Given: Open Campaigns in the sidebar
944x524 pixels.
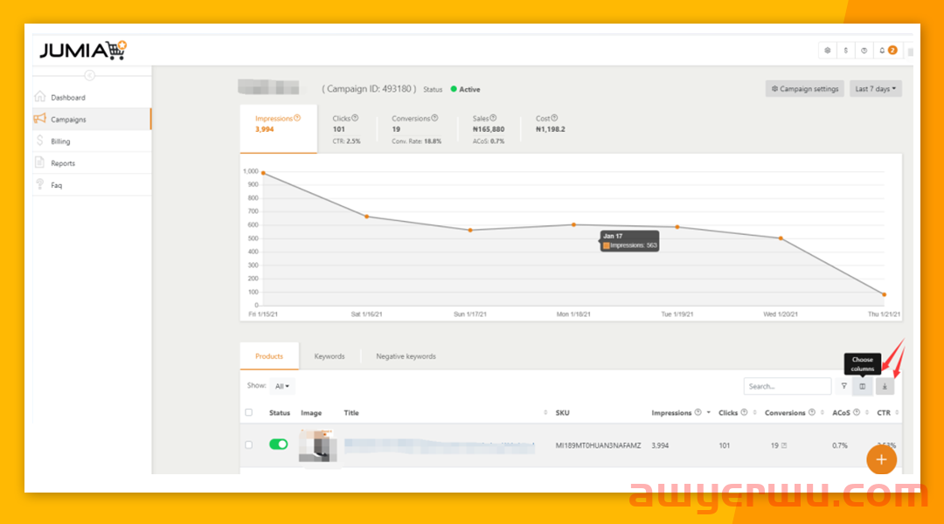Looking at the screenshot, I should click(92, 119).
